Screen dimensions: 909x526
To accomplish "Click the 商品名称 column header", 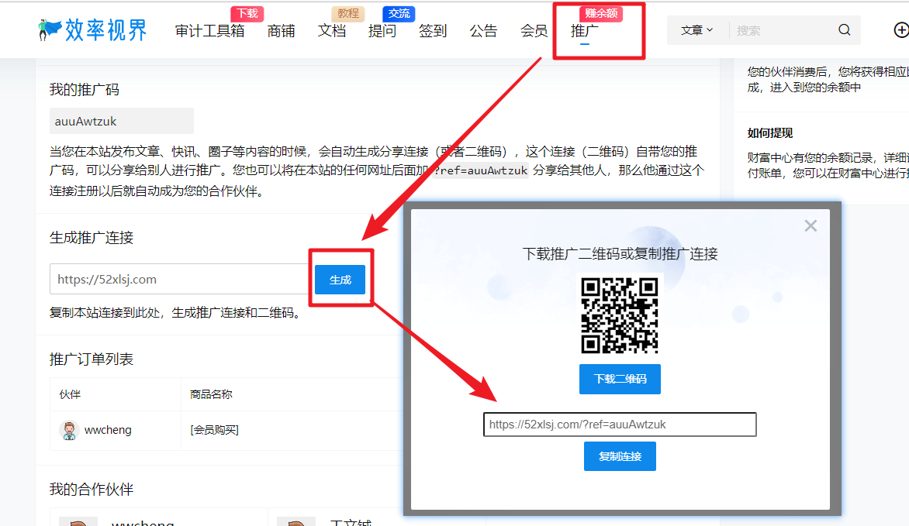I will [x=211, y=394].
